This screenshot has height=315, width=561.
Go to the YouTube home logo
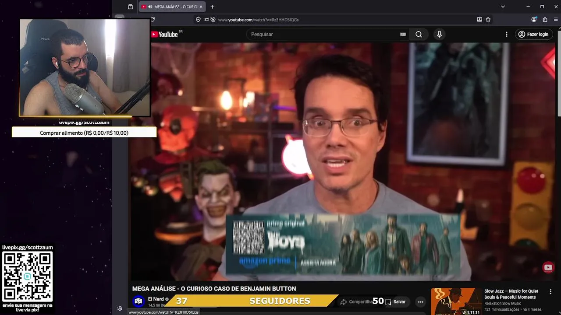pyautogui.click(x=165, y=35)
